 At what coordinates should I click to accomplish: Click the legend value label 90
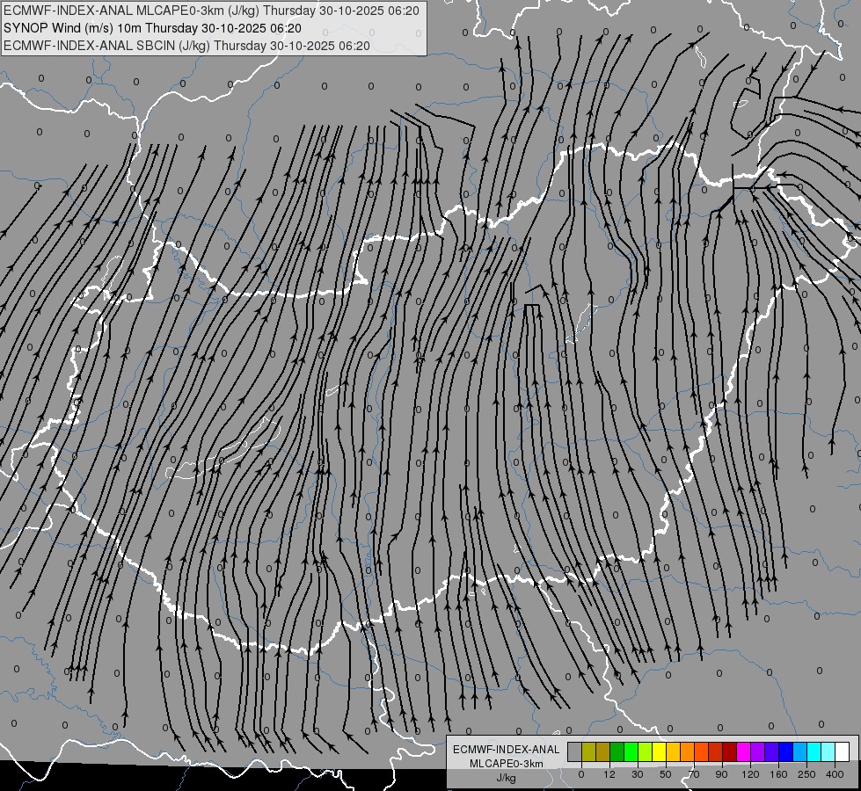coord(721,774)
